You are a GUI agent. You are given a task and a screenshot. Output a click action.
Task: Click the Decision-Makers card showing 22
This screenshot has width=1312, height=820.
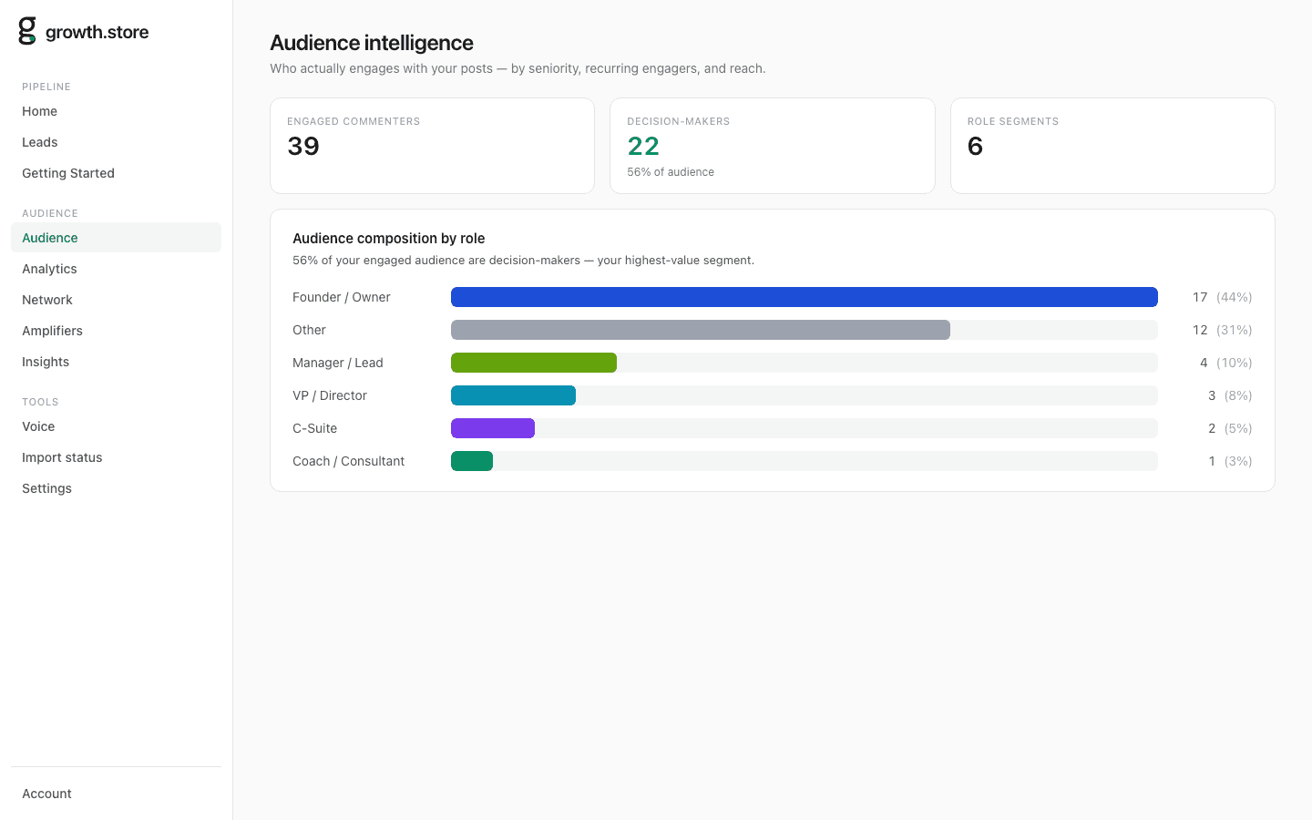pos(773,146)
